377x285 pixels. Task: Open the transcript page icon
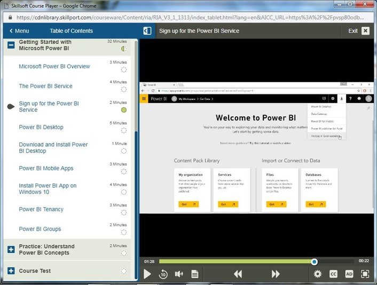pyautogui.click(x=195, y=274)
